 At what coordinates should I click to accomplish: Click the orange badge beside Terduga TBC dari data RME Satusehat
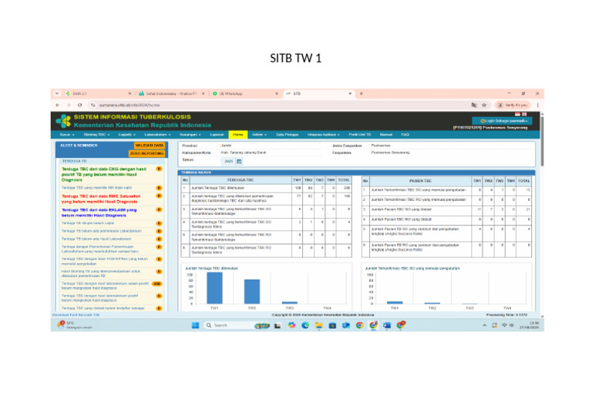159,196
